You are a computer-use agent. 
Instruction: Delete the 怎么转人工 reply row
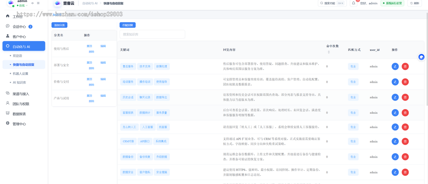click(405, 127)
